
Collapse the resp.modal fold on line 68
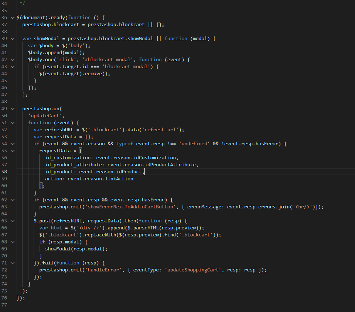[x=13, y=242]
